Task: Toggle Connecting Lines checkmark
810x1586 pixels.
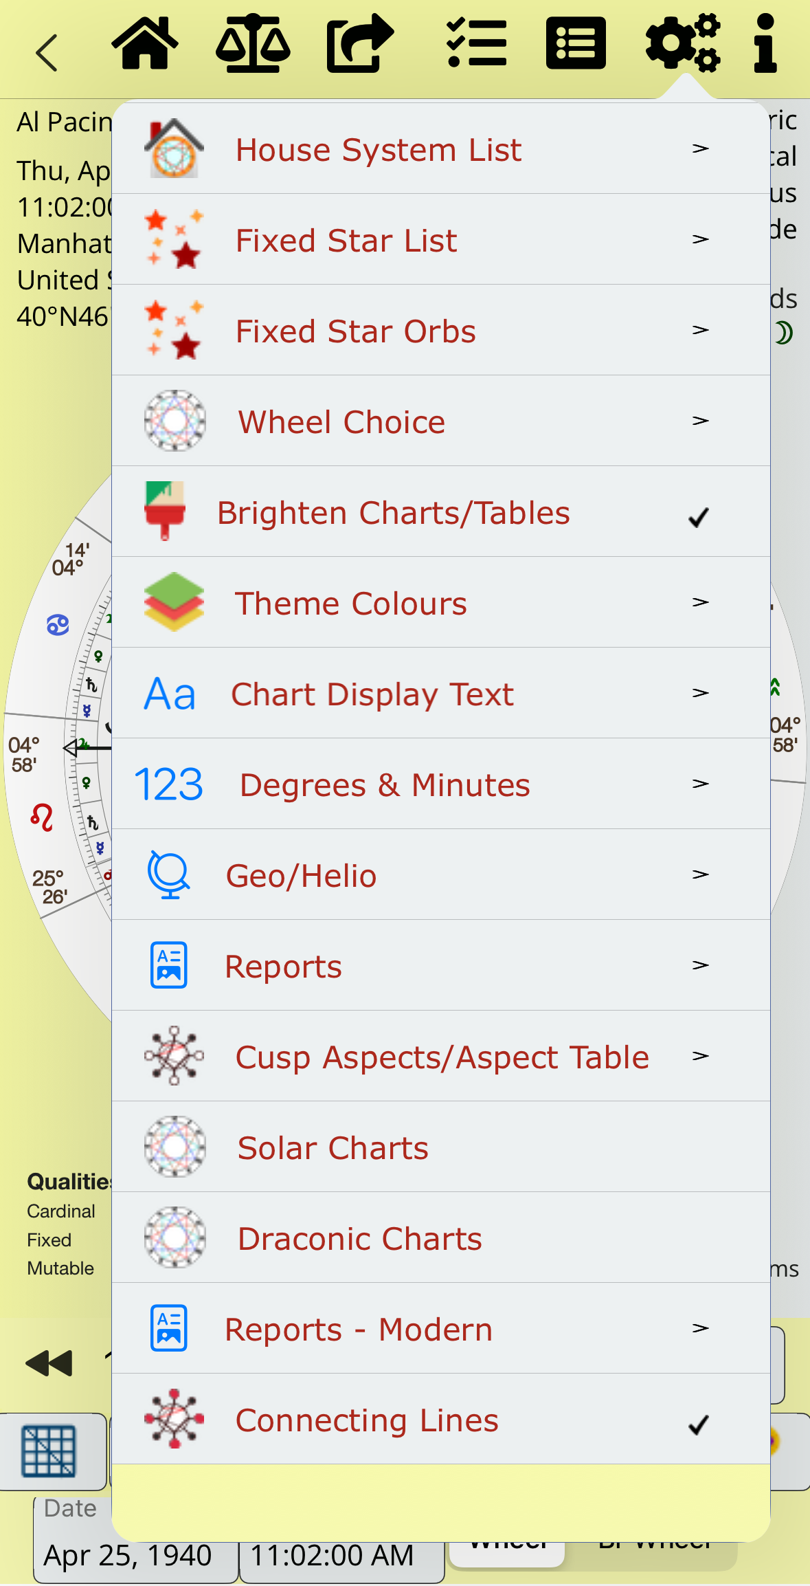Action: click(x=699, y=1424)
